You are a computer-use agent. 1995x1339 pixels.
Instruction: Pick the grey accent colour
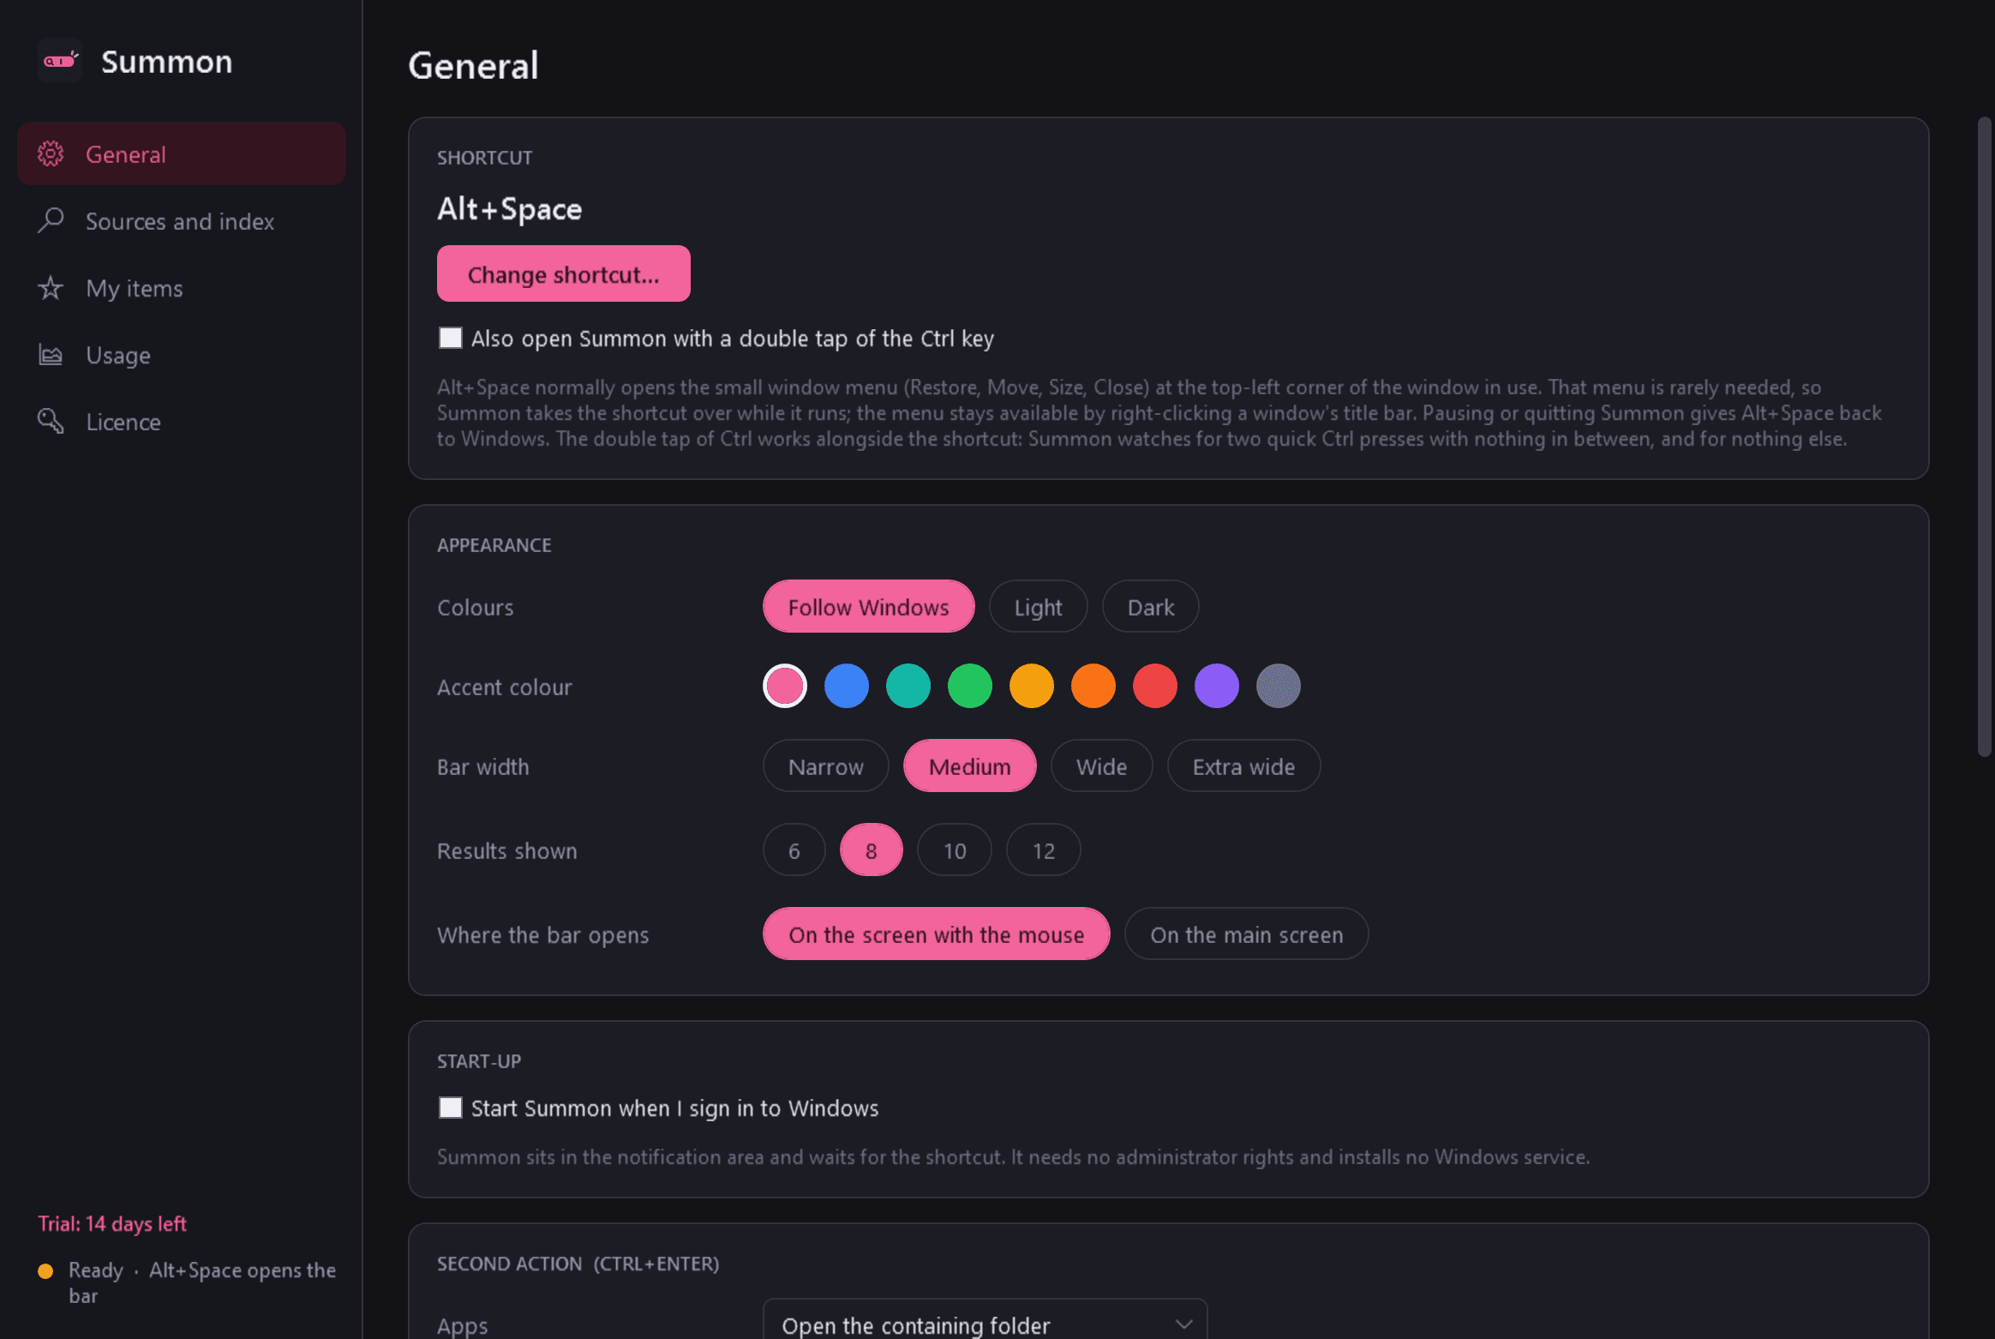(1279, 686)
